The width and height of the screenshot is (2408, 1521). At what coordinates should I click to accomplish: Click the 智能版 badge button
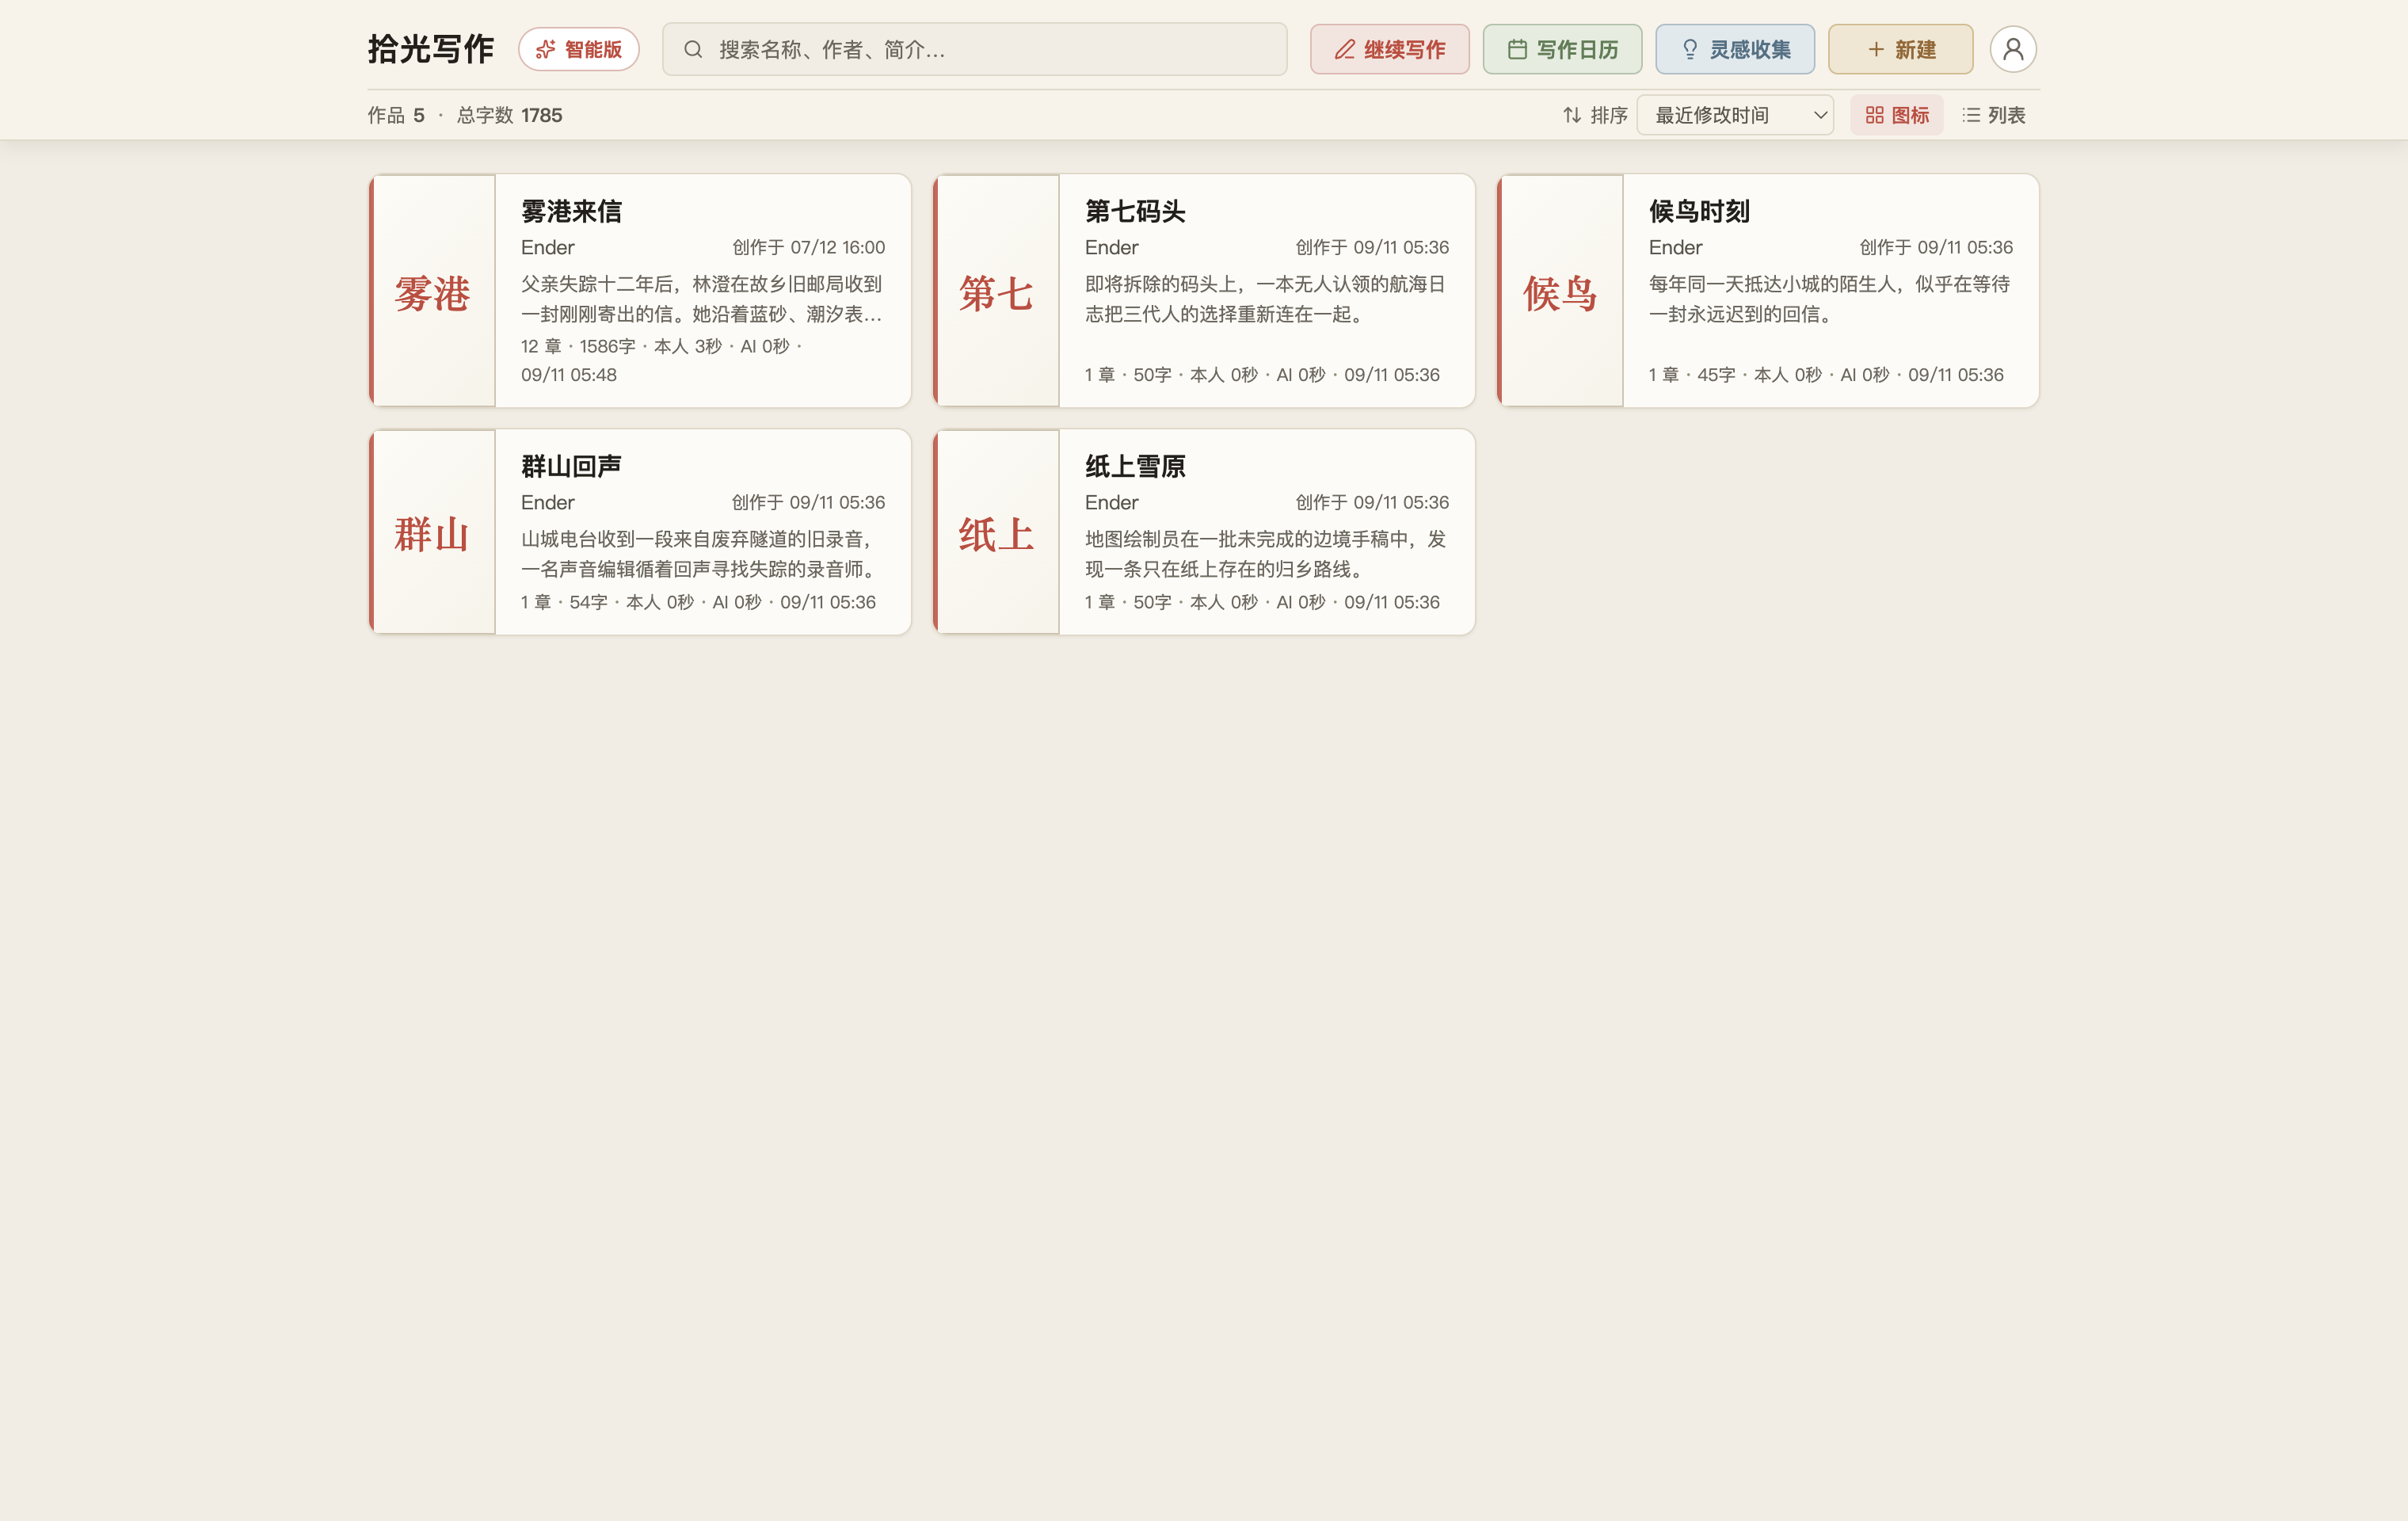pyautogui.click(x=579, y=49)
